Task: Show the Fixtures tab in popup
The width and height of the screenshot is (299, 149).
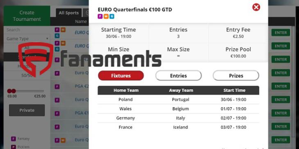Action: [121, 76]
